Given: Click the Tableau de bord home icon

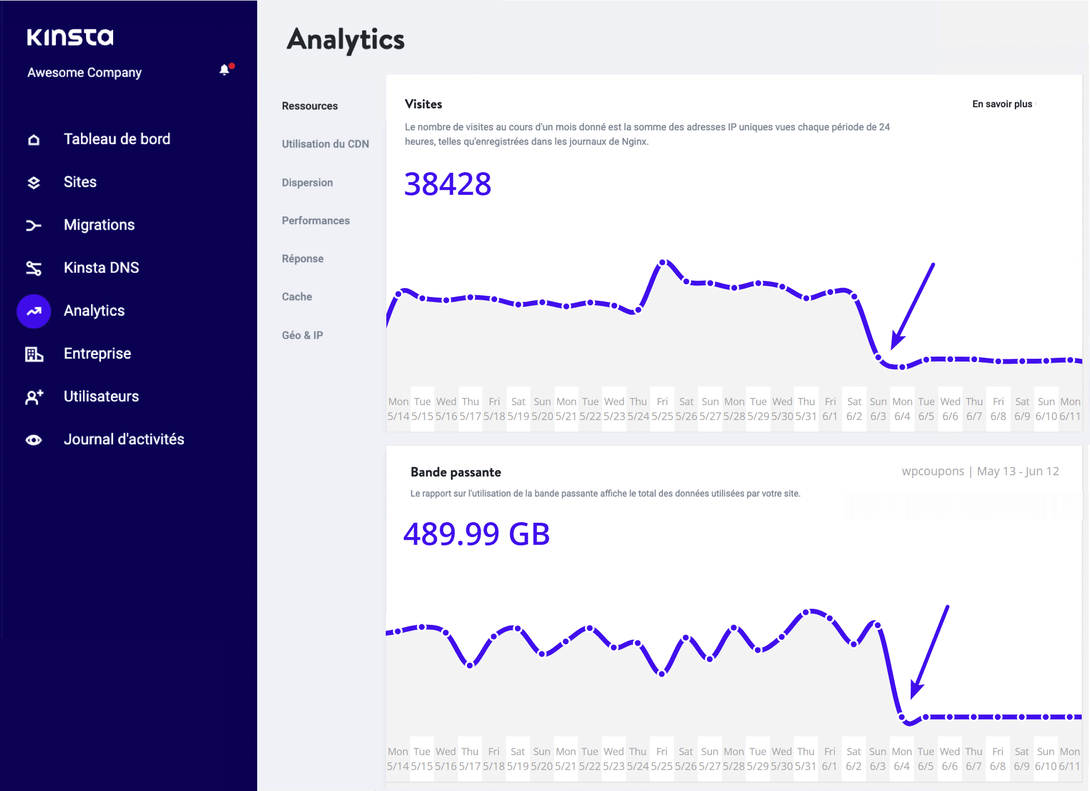Looking at the screenshot, I should point(34,140).
